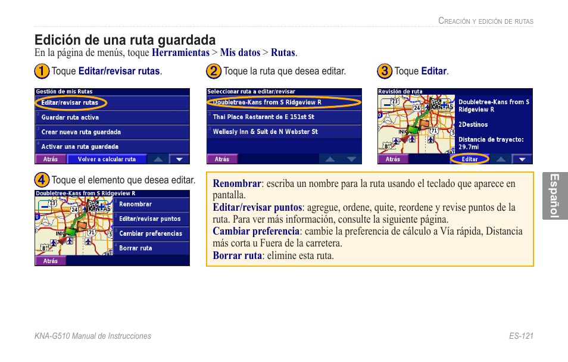Tap Atrás in Gestión de mis Rutas screen
This screenshot has width=568, height=362.
click(51, 159)
